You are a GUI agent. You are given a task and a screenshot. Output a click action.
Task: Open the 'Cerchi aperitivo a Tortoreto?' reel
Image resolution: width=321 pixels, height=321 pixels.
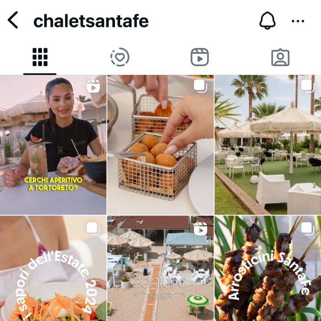pyautogui.click(x=53, y=145)
